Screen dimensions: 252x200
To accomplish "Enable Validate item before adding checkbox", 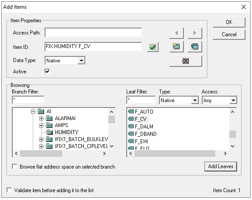I will click(x=9, y=190).
